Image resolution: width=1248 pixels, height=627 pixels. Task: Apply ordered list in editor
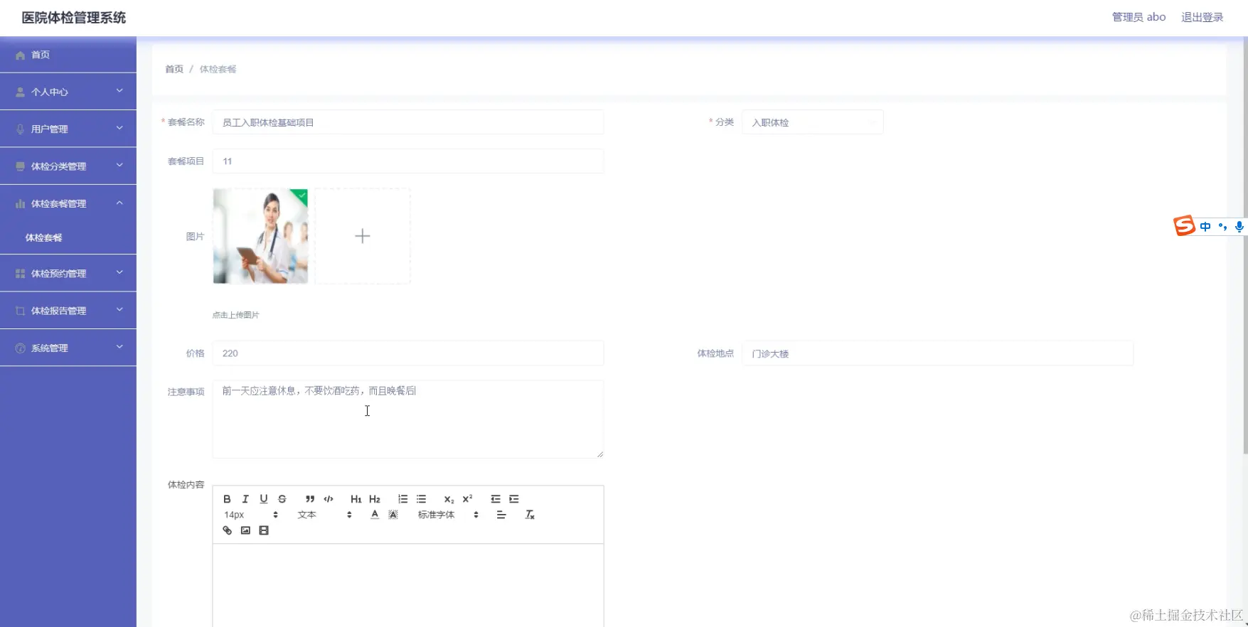(x=402, y=499)
